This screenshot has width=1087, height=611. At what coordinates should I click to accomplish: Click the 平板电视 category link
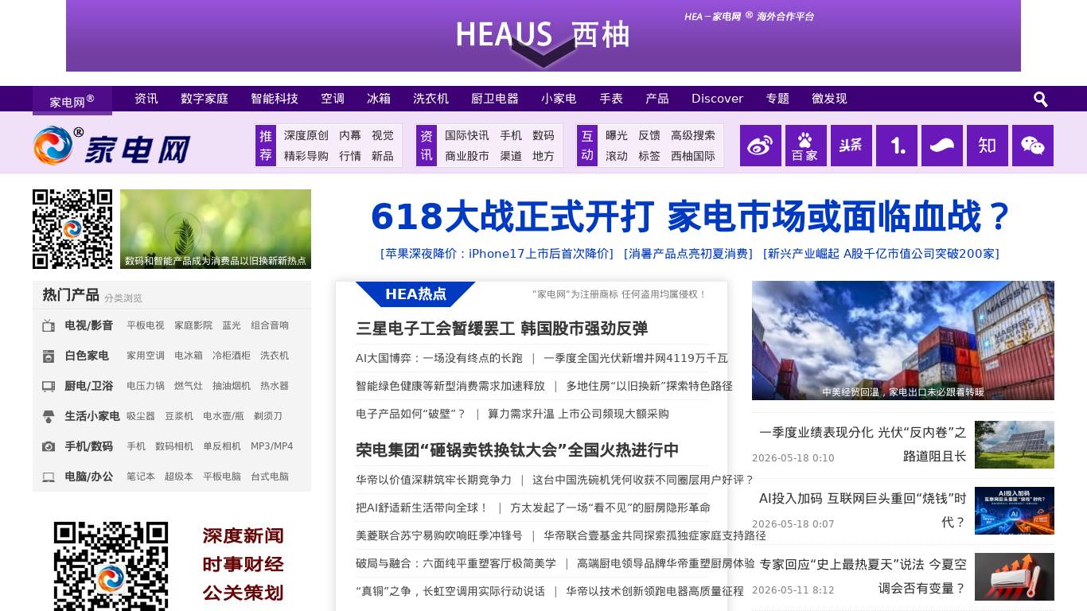146,325
